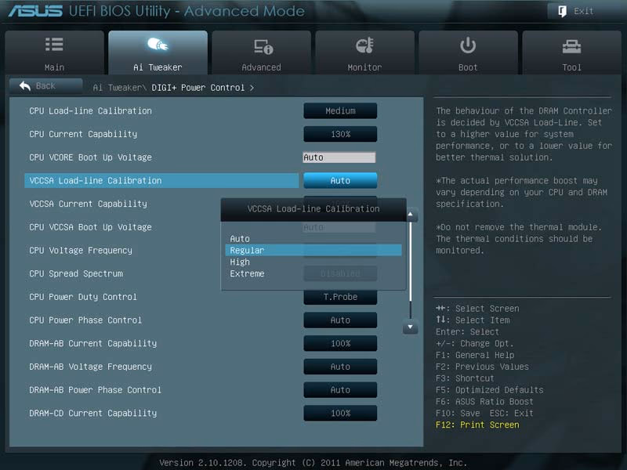Switch to the Tool tab label
Screen dimensions: 627x470
[x=572, y=67]
